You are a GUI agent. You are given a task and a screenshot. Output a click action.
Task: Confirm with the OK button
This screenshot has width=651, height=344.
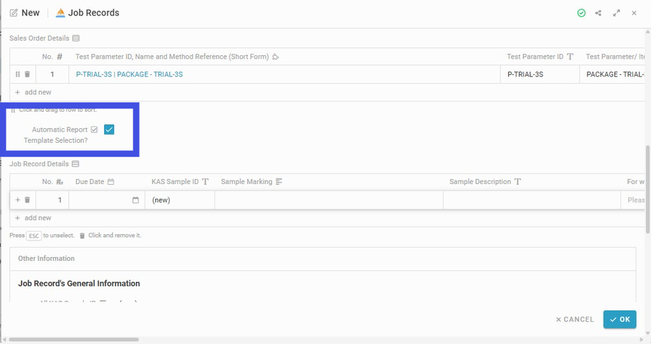click(620, 319)
